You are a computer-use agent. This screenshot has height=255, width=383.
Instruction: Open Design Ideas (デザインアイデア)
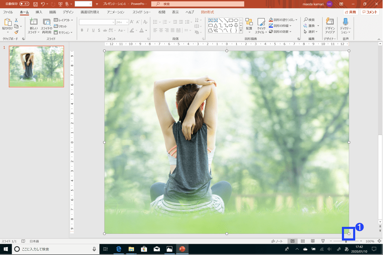[x=330, y=26]
